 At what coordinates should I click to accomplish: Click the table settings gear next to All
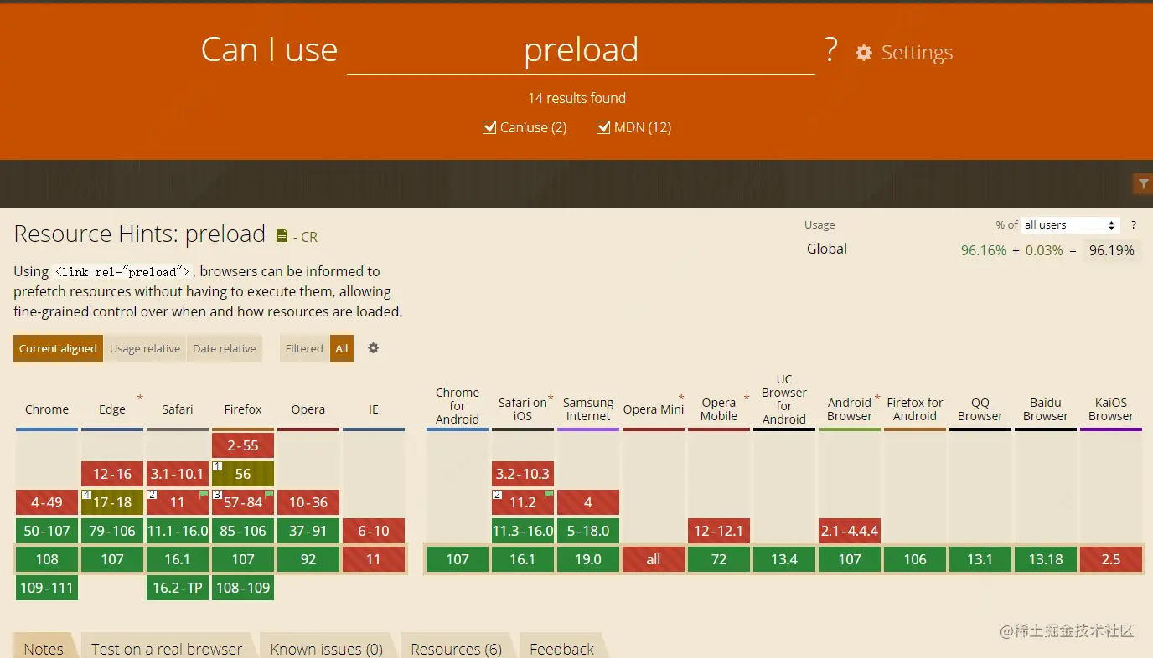pos(374,348)
